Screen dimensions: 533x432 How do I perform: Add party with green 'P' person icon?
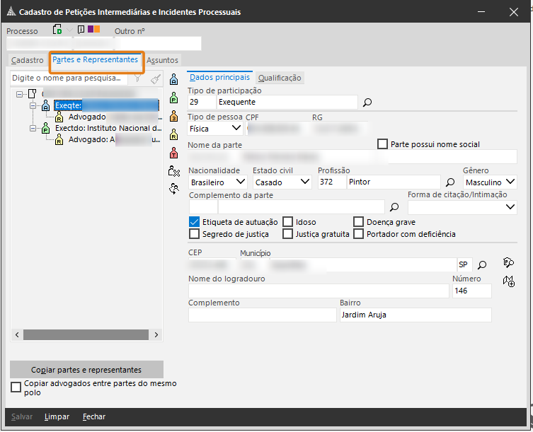click(173, 98)
